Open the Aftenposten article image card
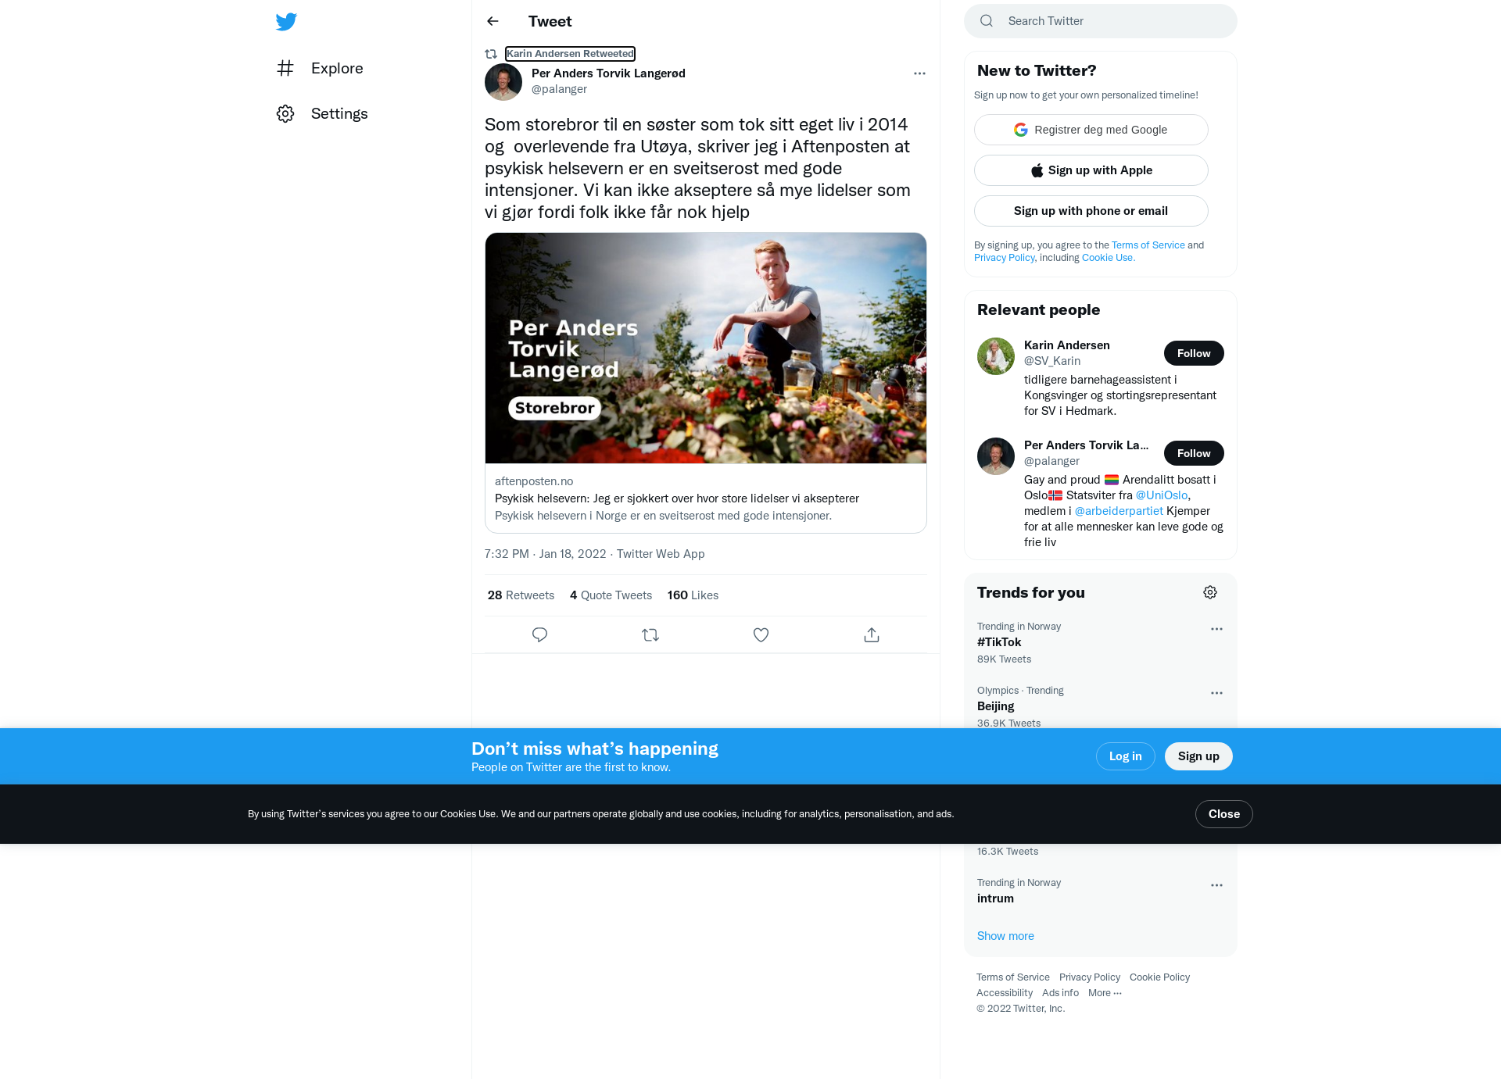This screenshot has width=1501, height=1079. pyautogui.click(x=706, y=348)
